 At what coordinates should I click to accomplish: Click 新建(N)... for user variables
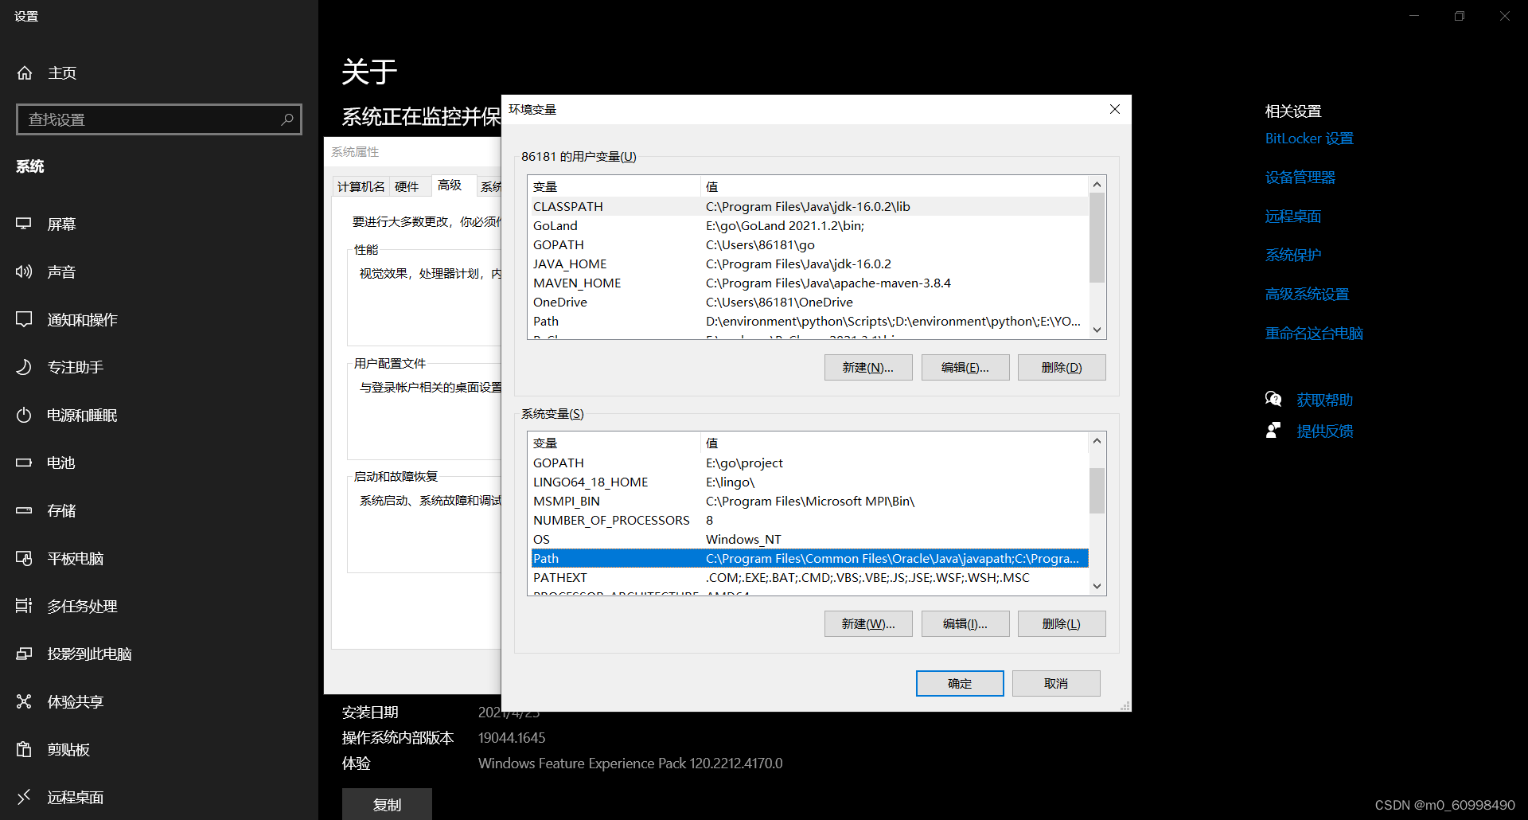point(868,368)
